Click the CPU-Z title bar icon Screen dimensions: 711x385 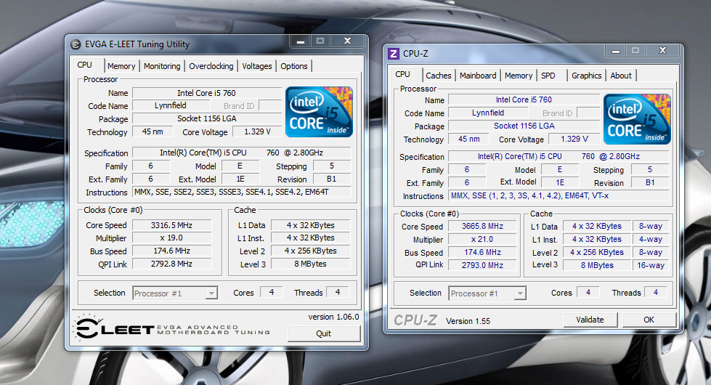[x=394, y=53]
